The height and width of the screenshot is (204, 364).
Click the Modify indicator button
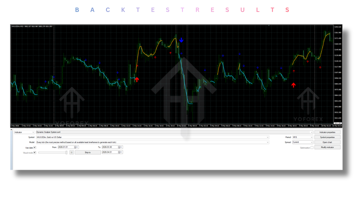click(x=327, y=147)
